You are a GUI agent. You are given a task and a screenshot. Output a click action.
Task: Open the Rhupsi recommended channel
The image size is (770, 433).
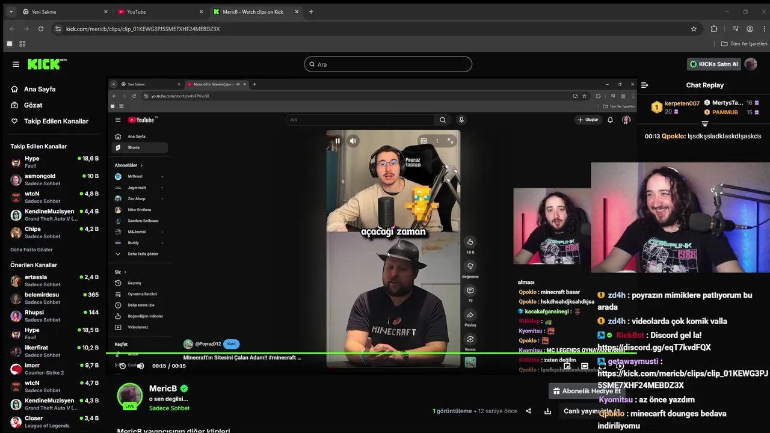coord(54,316)
